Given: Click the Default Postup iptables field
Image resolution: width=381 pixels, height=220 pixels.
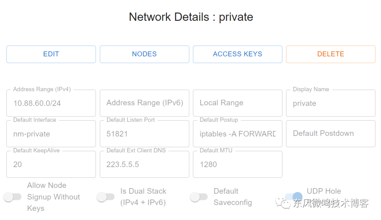Looking at the screenshot, I should pyautogui.click(x=238, y=134).
